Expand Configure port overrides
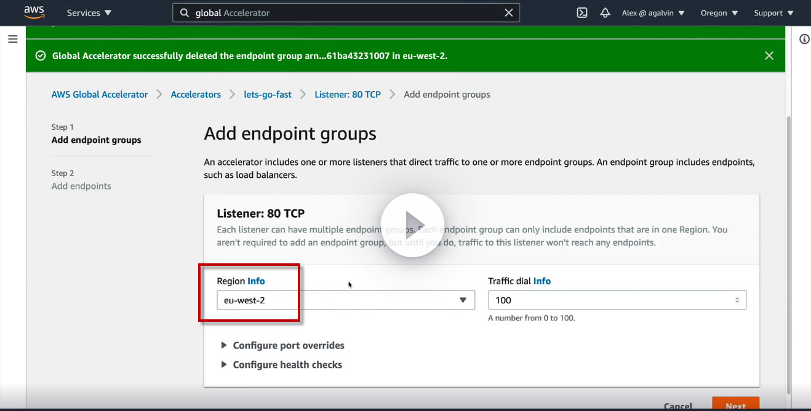The width and height of the screenshot is (811, 411). click(282, 346)
